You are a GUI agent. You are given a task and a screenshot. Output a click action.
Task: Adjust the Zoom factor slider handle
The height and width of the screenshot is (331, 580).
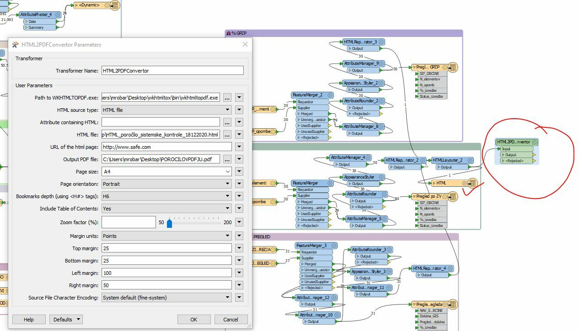[169, 223]
